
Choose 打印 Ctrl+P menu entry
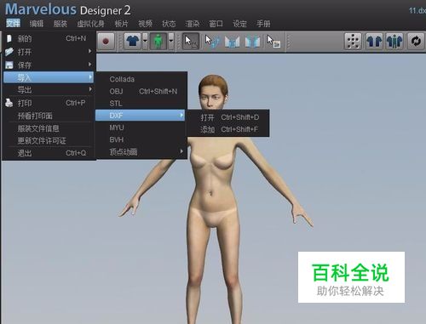[x=49, y=103]
